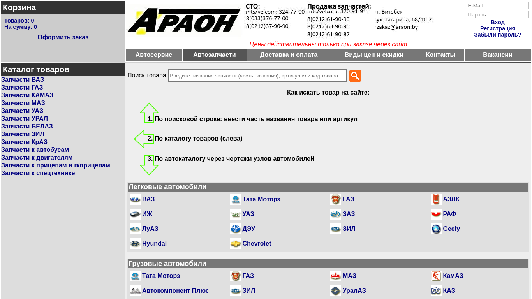Screen dimensions: 532x299
Task: Click the АЗЛК brand logo icon
Action: coord(436,199)
